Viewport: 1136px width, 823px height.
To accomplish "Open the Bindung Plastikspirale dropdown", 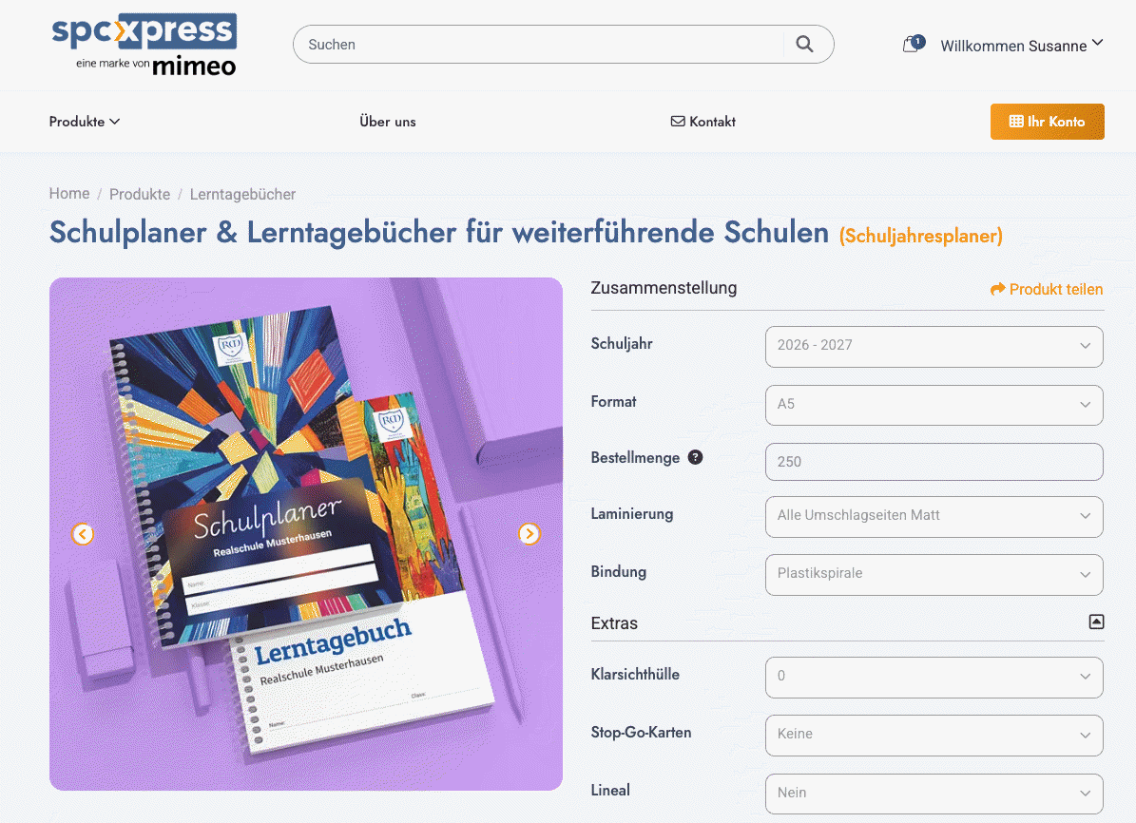I will tap(934, 575).
